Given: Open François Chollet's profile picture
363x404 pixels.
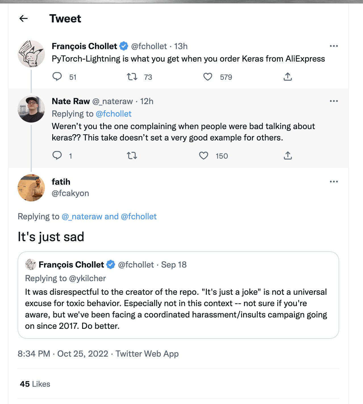Looking at the screenshot, I should pyautogui.click(x=31, y=54).
